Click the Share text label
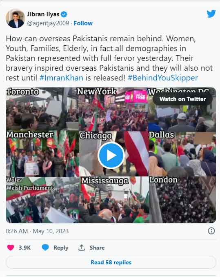This screenshot has height=277, width=220. (x=97, y=248)
